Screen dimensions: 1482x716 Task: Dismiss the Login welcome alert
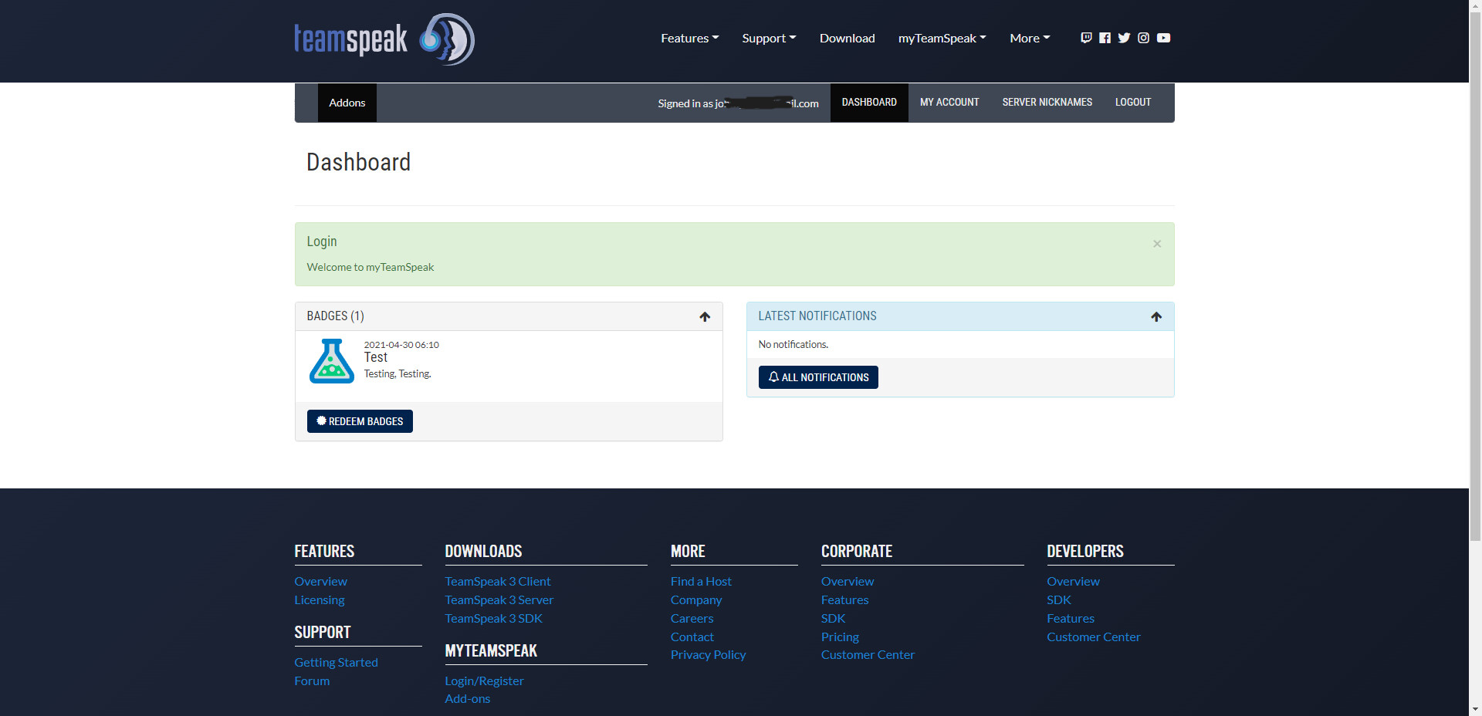[1156, 244]
